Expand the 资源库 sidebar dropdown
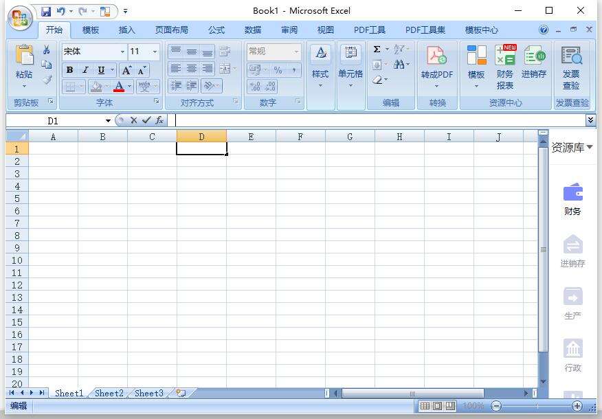The width and height of the screenshot is (602, 419). pyautogui.click(x=590, y=147)
